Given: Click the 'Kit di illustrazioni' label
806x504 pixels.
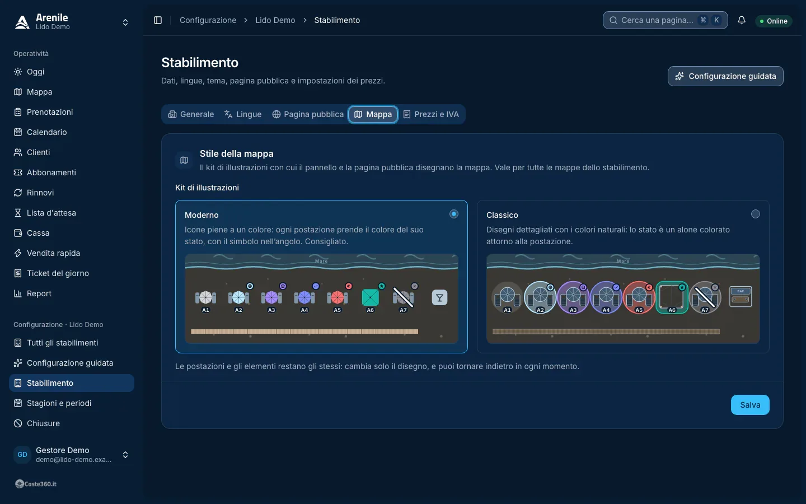Looking at the screenshot, I should pyautogui.click(x=207, y=188).
